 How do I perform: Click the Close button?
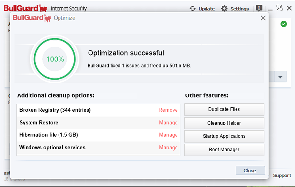click(x=250, y=170)
